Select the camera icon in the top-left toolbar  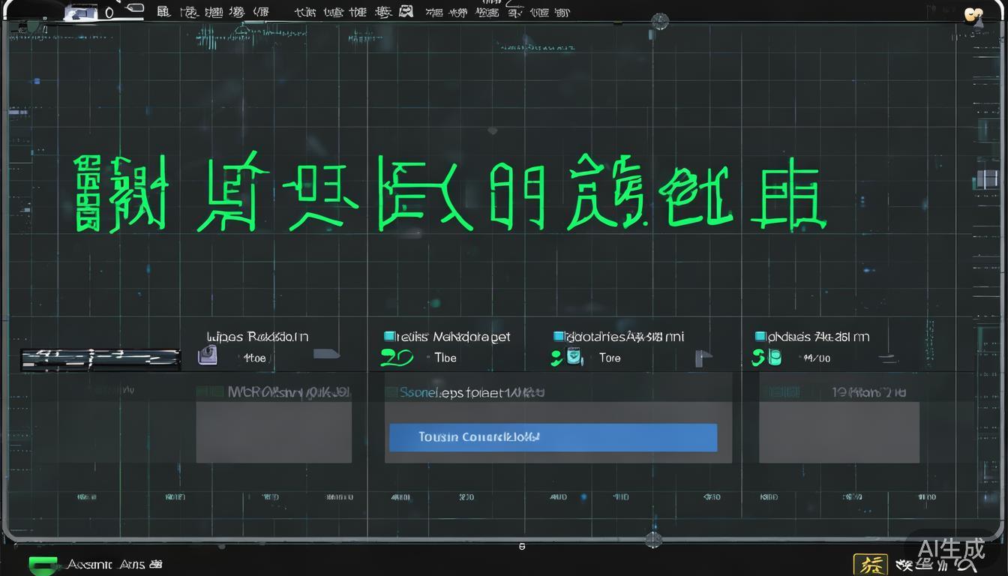coord(81,11)
